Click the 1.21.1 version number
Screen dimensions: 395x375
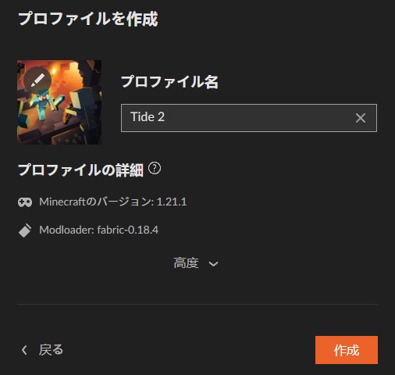click(x=172, y=202)
